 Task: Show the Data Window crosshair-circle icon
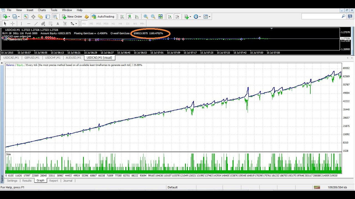(33, 17)
